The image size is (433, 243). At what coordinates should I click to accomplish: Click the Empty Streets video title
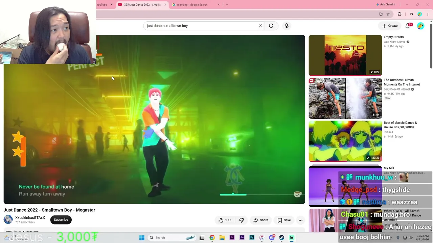pyautogui.click(x=393, y=37)
